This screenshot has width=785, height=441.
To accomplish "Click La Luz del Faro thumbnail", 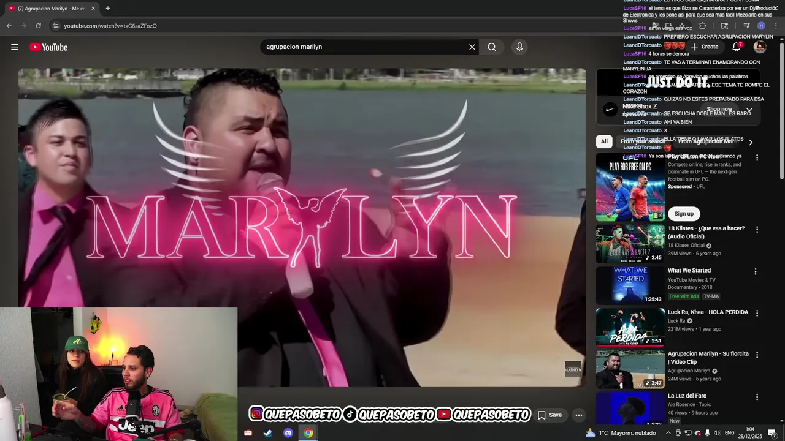I will tap(630, 409).
